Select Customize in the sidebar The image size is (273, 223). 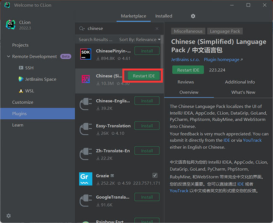pyautogui.click(x=23, y=102)
